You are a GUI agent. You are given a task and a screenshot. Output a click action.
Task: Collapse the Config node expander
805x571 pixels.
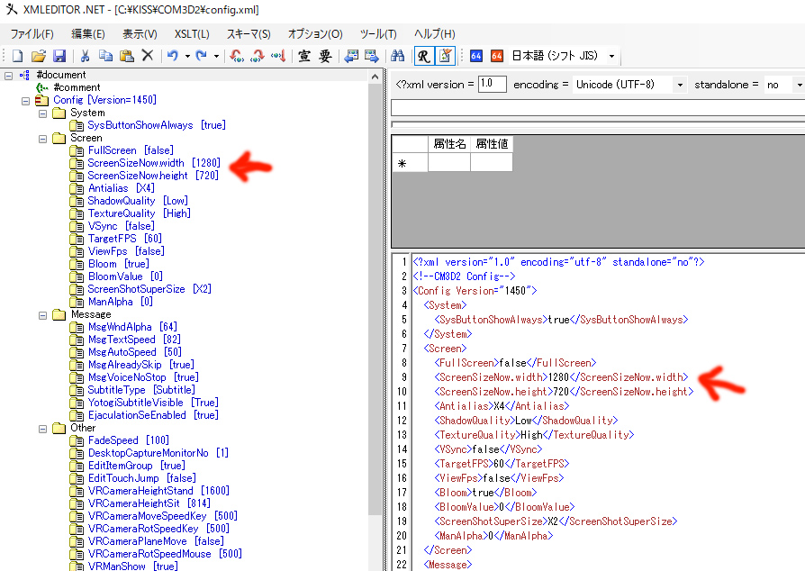26,101
